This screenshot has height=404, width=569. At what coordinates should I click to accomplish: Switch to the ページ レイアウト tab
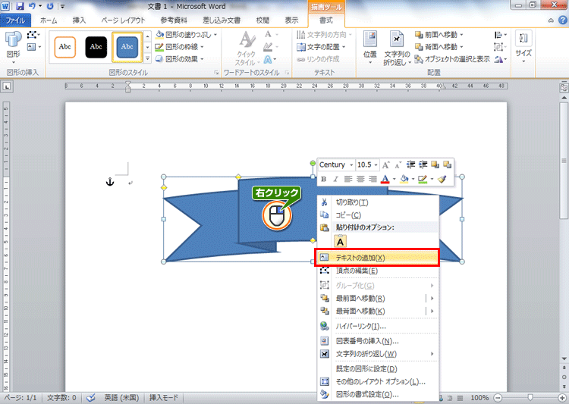tap(123, 20)
